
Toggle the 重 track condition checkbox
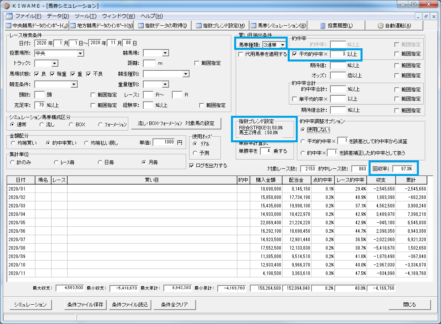pos(73,74)
